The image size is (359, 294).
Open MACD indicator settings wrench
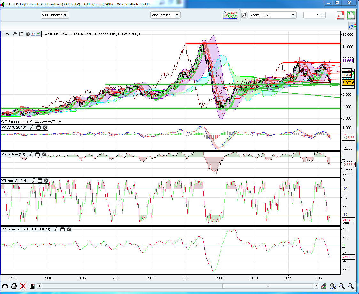(32, 128)
